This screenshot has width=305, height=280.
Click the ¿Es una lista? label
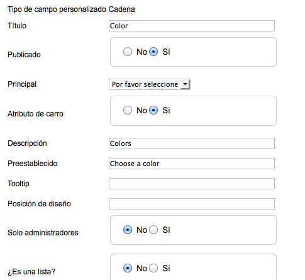point(31,272)
